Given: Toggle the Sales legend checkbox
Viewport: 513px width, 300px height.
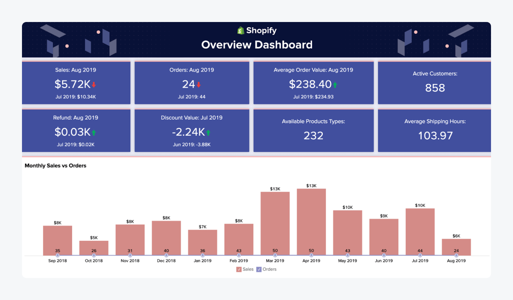Looking at the screenshot, I should click(x=239, y=269).
